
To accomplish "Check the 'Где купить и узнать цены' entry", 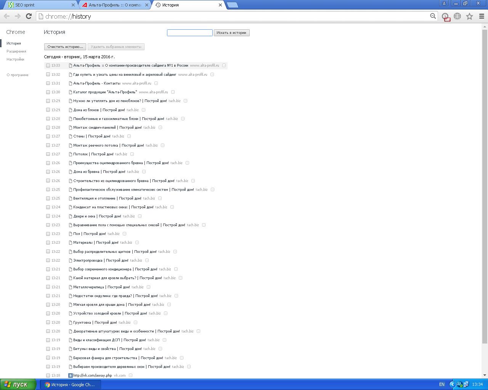I will click(x=48, y=74).
